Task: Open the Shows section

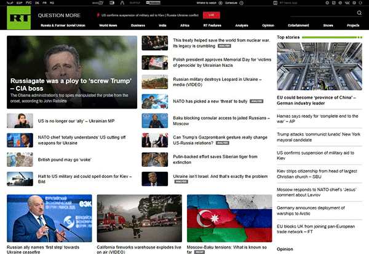Action: coord(328,25)
